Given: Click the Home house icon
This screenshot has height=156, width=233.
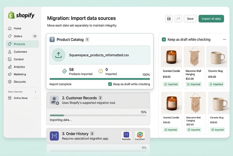Looking at the screenshot, I should coord(10,28).
